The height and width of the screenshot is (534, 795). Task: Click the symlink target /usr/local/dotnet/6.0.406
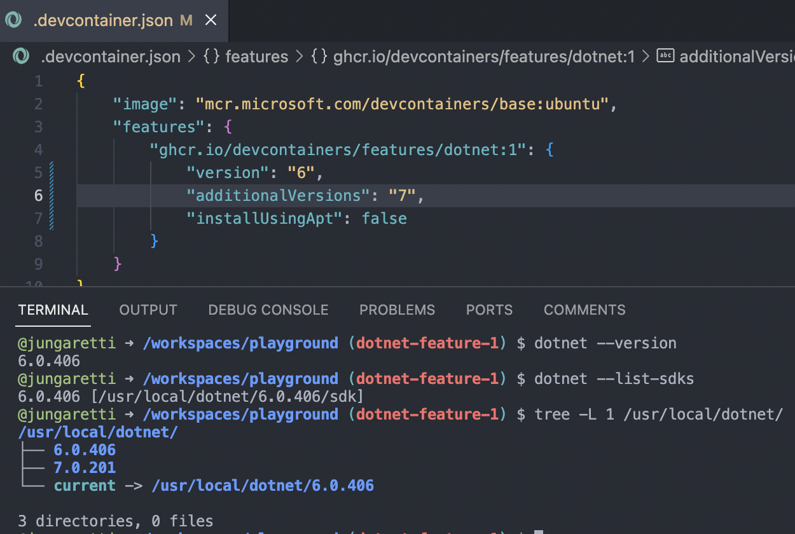[x=263, y=486]
